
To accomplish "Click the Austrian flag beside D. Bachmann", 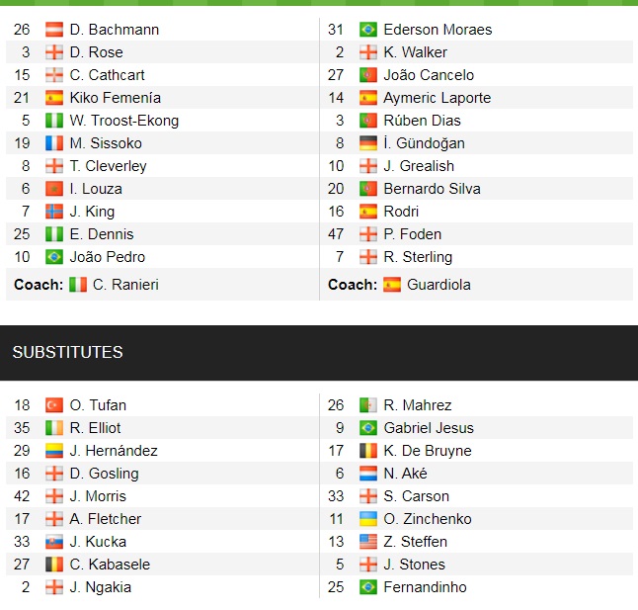I will point(54,30).
